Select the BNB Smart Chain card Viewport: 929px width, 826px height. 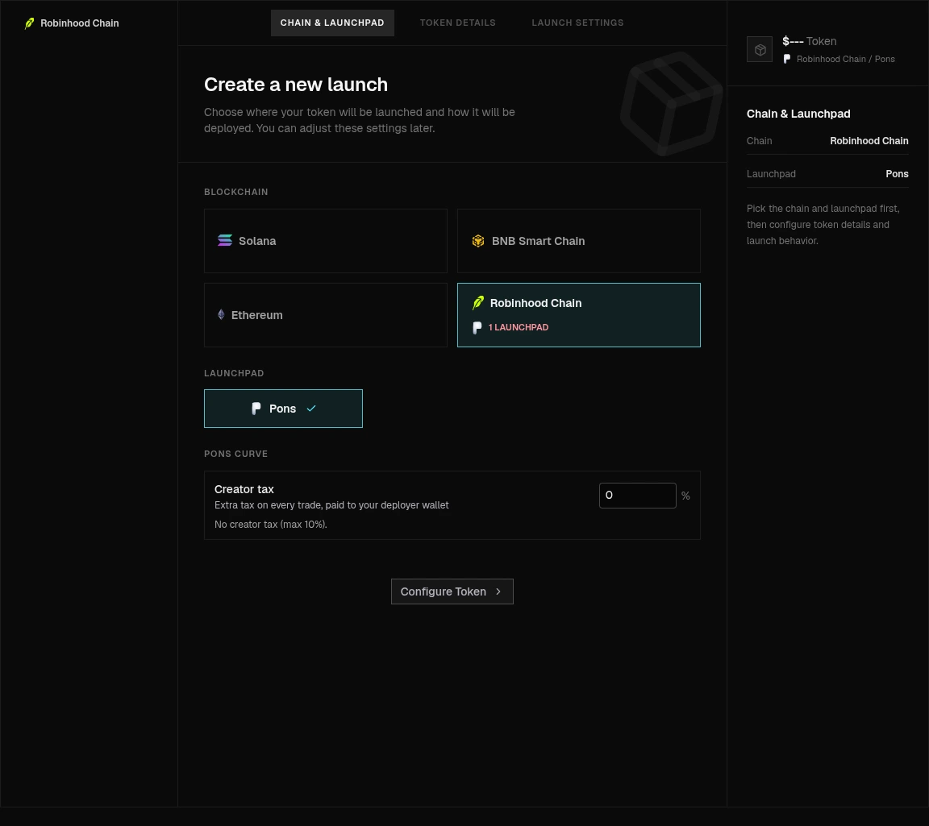[579, 241]
